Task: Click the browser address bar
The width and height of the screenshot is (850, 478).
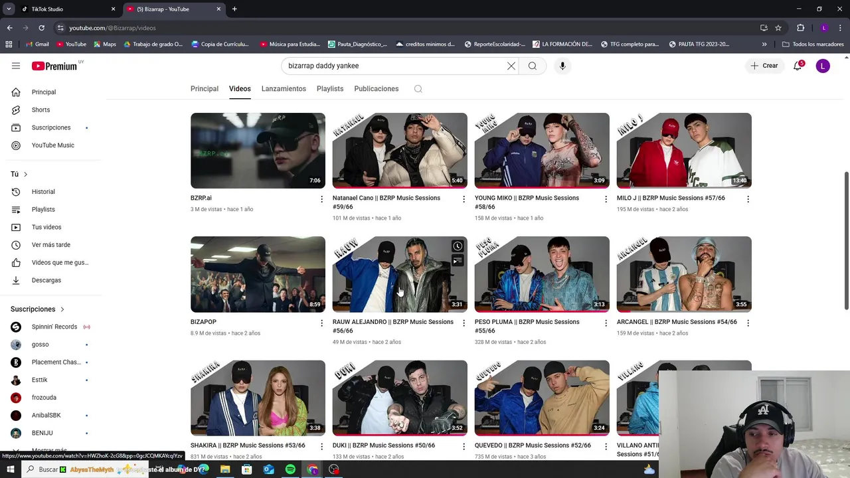Action: pyautogui.click(x=405, y=28)
